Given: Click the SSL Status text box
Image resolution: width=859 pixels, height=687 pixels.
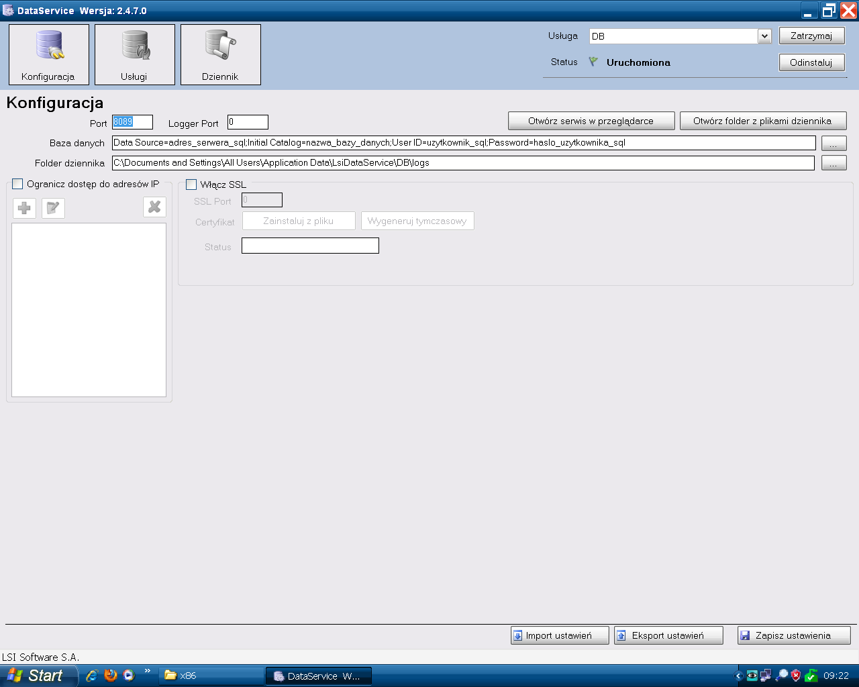Looking at the screenshot, I should click(310, 246).
